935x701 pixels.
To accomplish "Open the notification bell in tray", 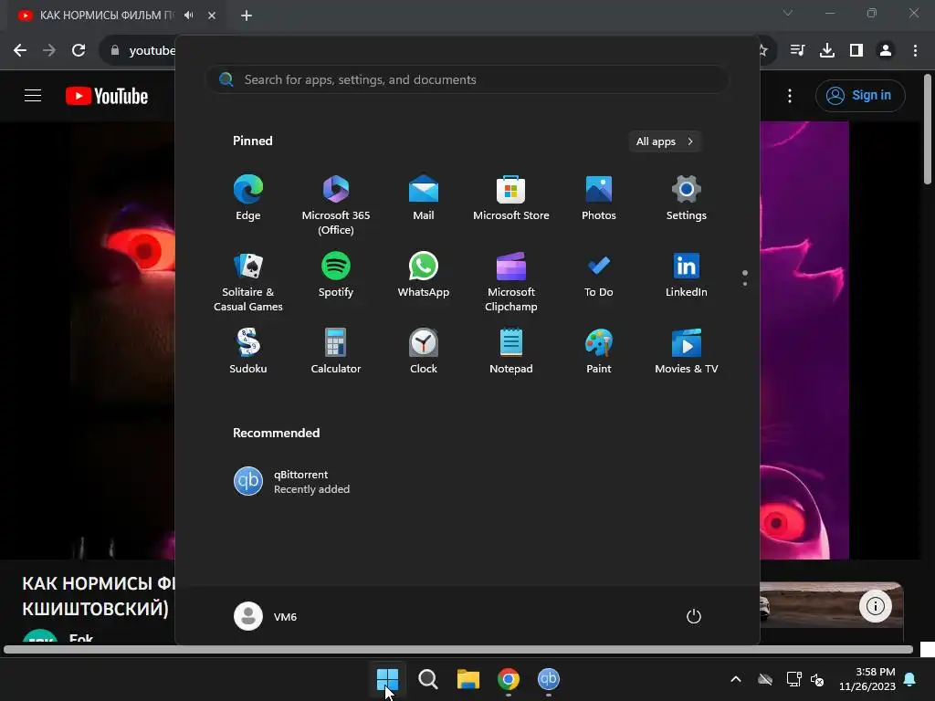I will click(910, 679).
